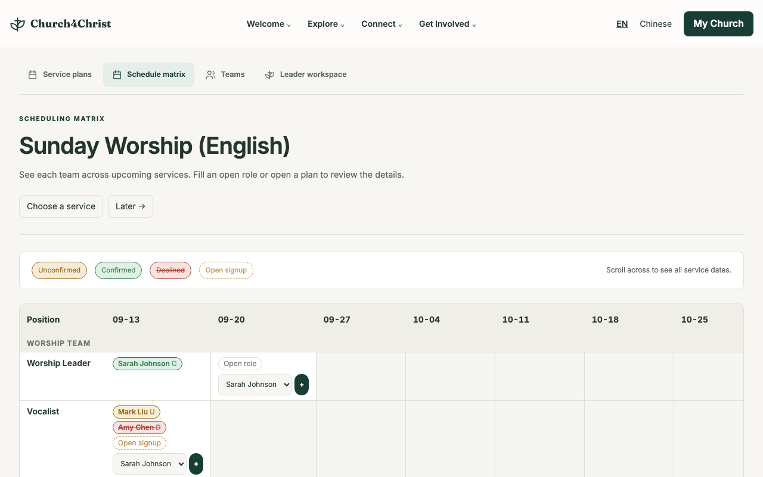Expand the Explore navigation menu
The height and width of the screenshot is (477, 763).
326,24
